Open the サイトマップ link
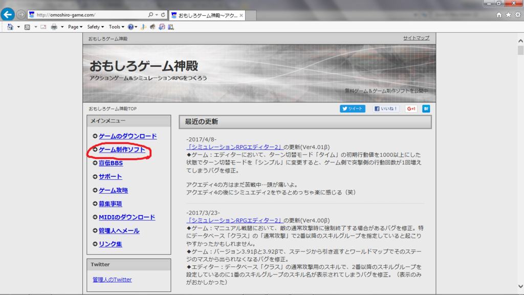524x295 pixels. pos(416,38)
